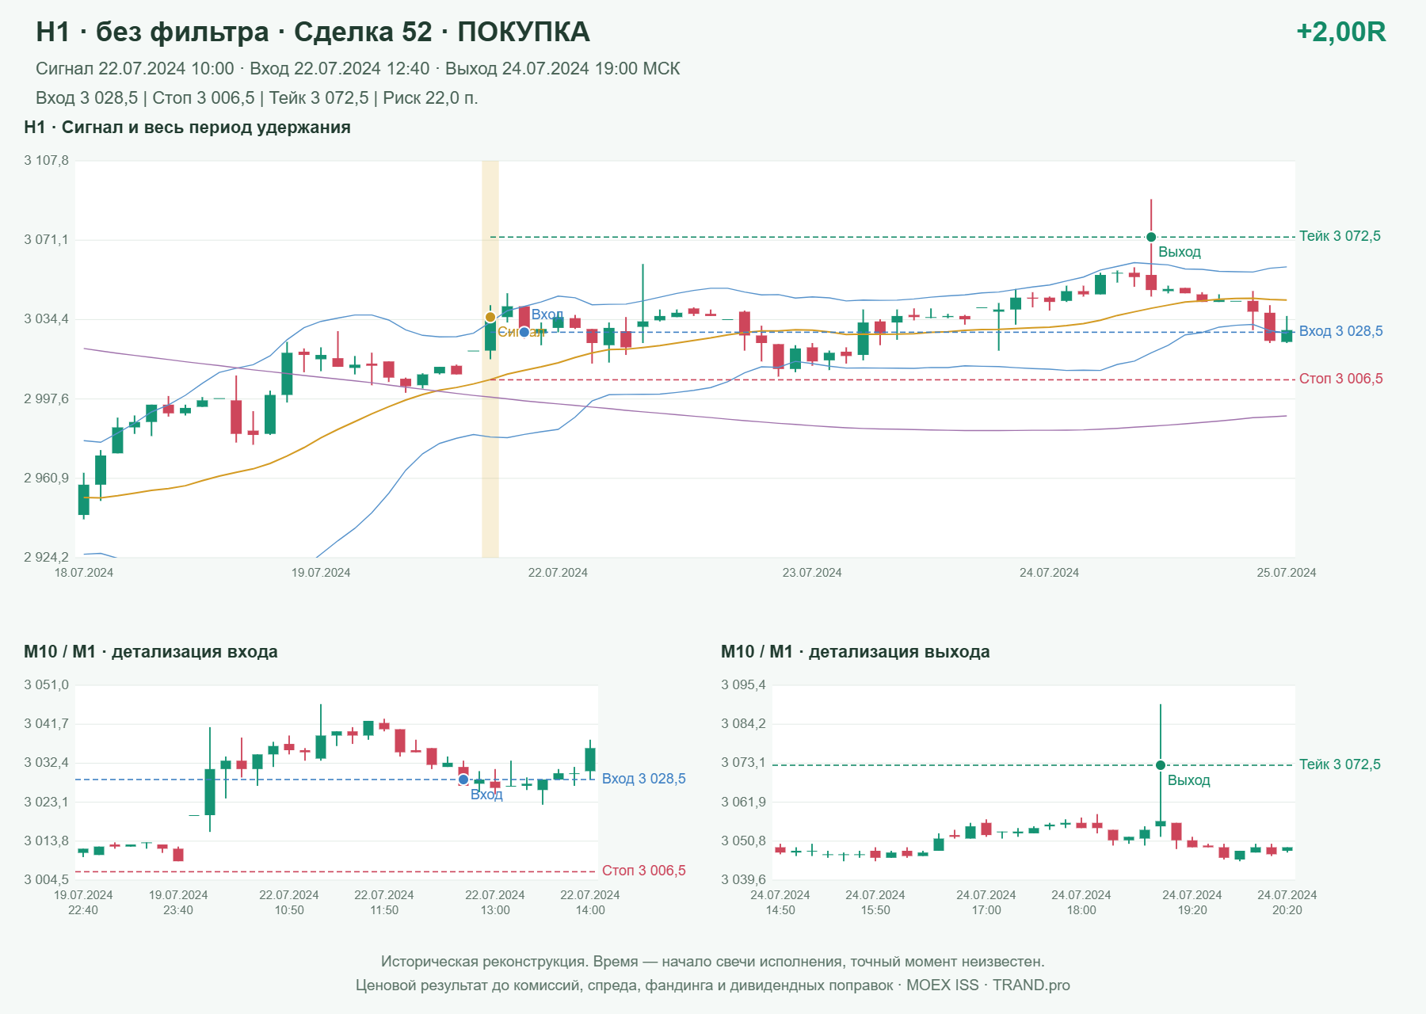Click the 'Историческая реконструкция' footnote line
Screen dimensions: 1426x1014
coord(713,962)
